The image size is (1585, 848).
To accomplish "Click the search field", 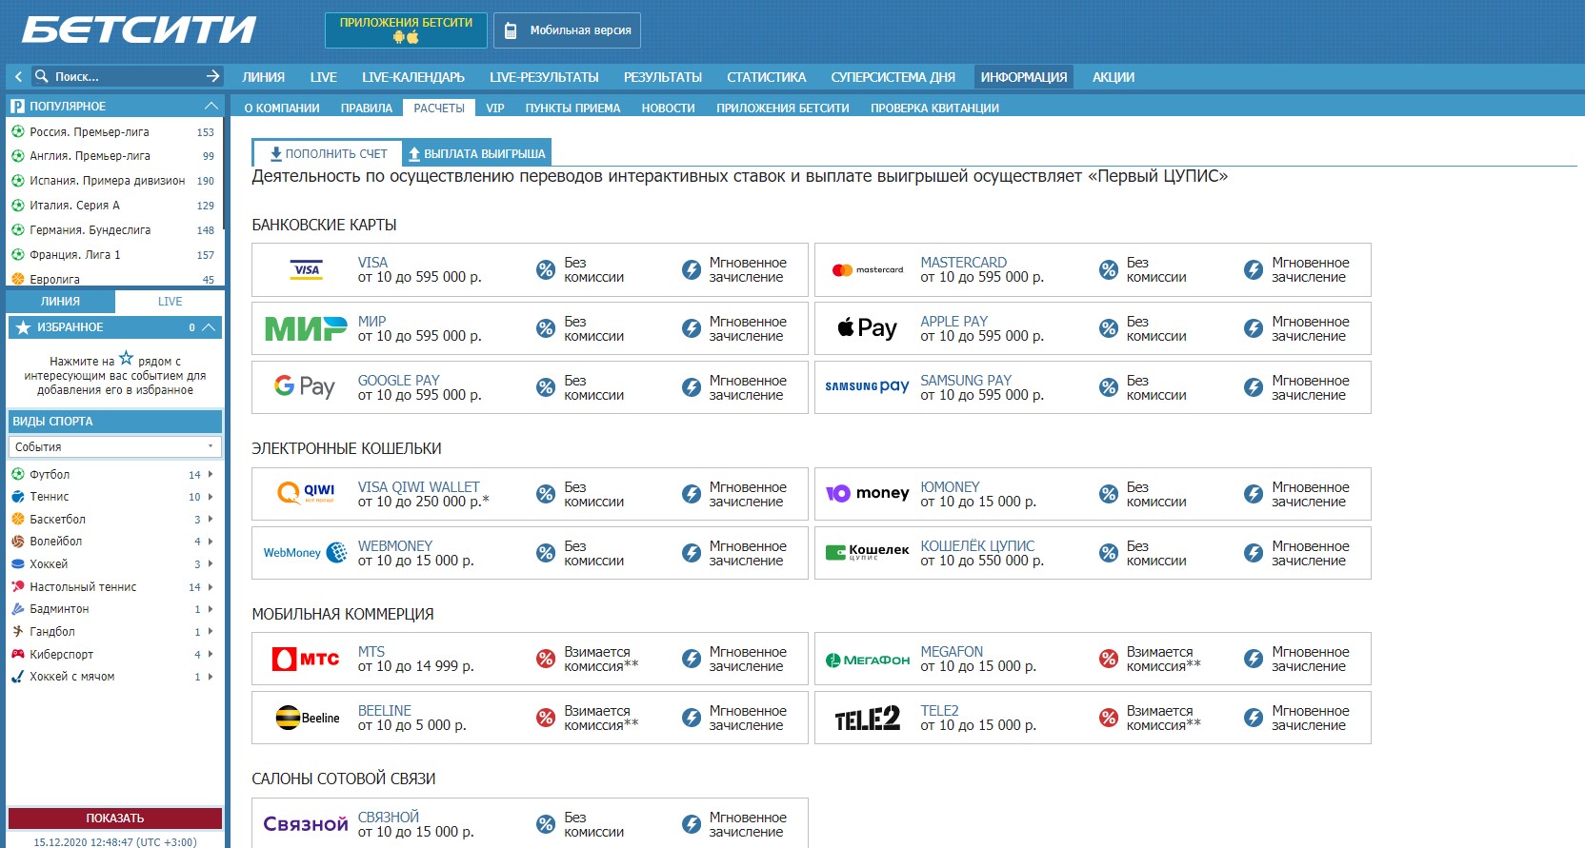I will pyautogui.click(x=126, y=76).
